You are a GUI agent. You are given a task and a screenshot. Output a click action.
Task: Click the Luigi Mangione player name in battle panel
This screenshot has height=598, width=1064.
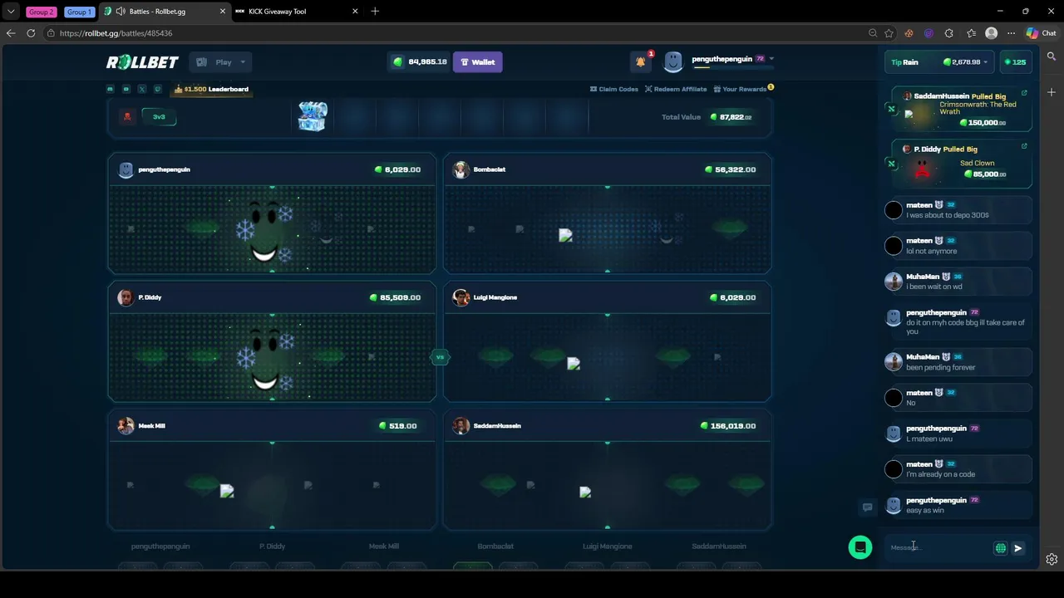click(495, 297)
